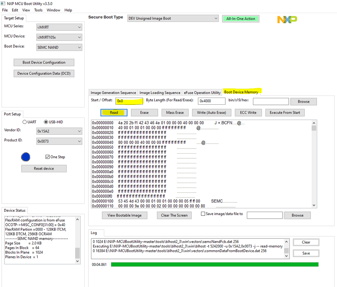Click the Erase button

(144, 112)
